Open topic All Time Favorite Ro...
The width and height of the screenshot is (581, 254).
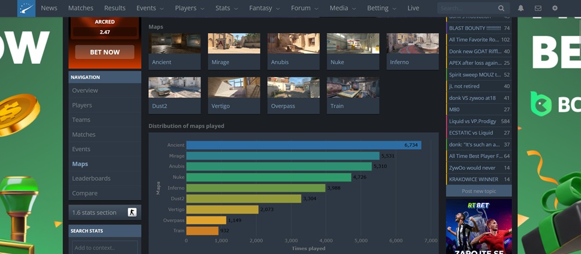(x=479, y=39)
